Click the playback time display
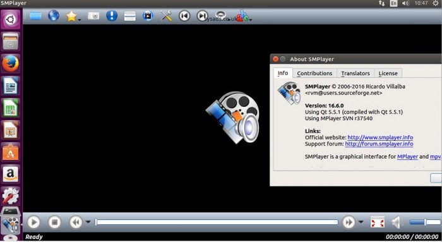The height and width of the screenshot is (242, 442). 412,237
